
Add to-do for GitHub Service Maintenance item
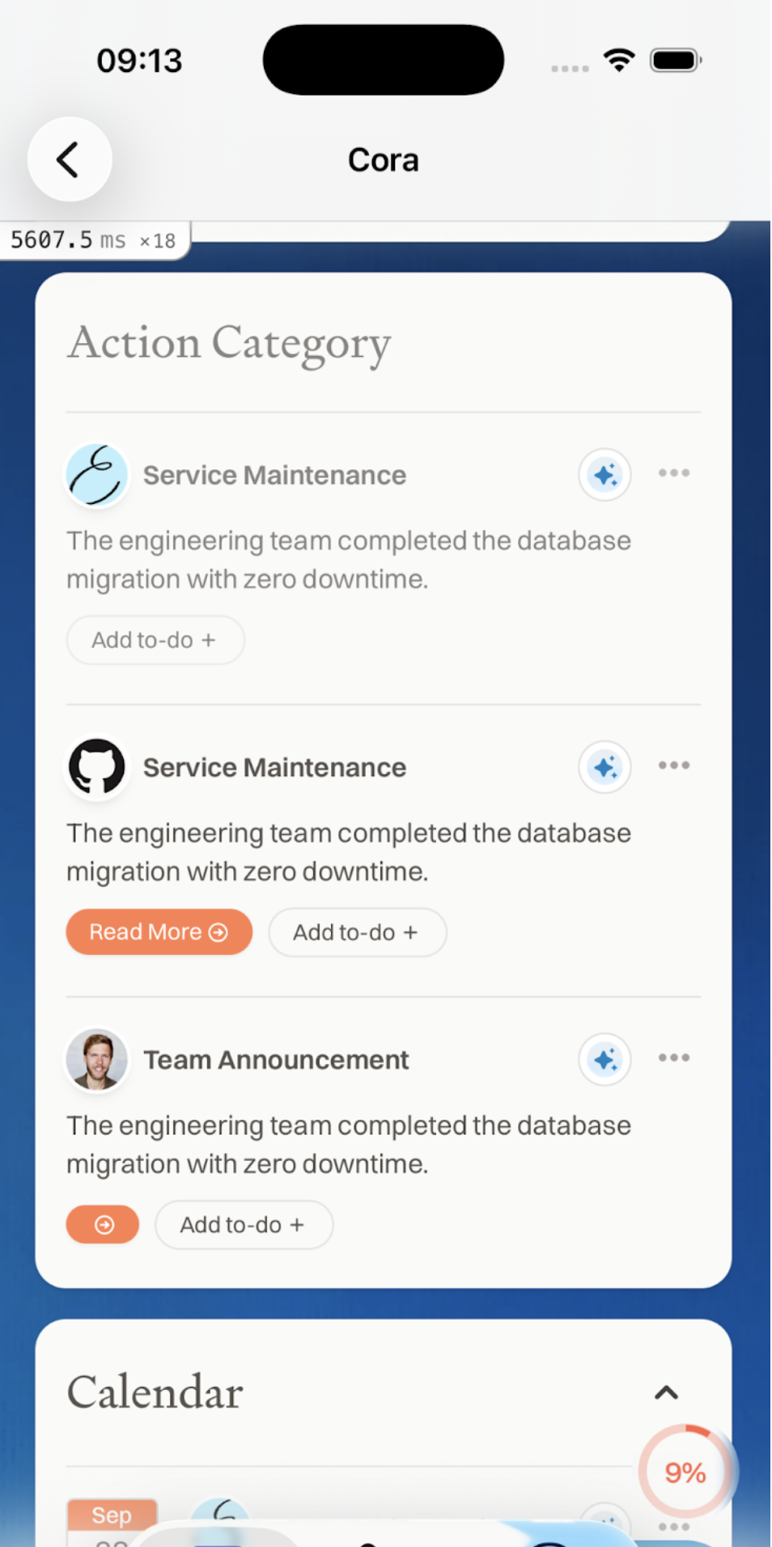pos(357,932)
